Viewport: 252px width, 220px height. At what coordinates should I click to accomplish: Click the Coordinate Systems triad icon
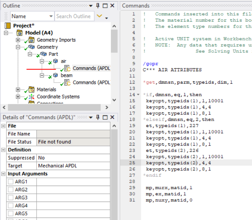[32, 97]
